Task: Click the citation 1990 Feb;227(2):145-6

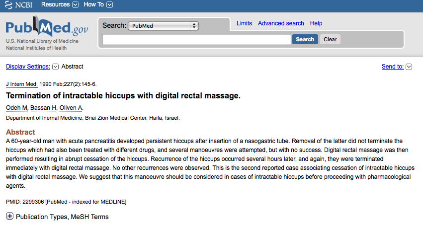Action: coord(68,84)
